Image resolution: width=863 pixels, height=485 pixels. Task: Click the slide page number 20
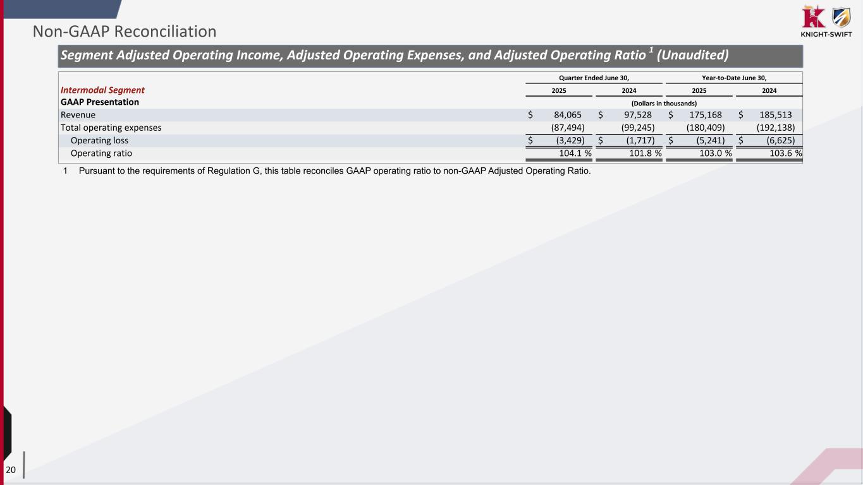point(11,469)
